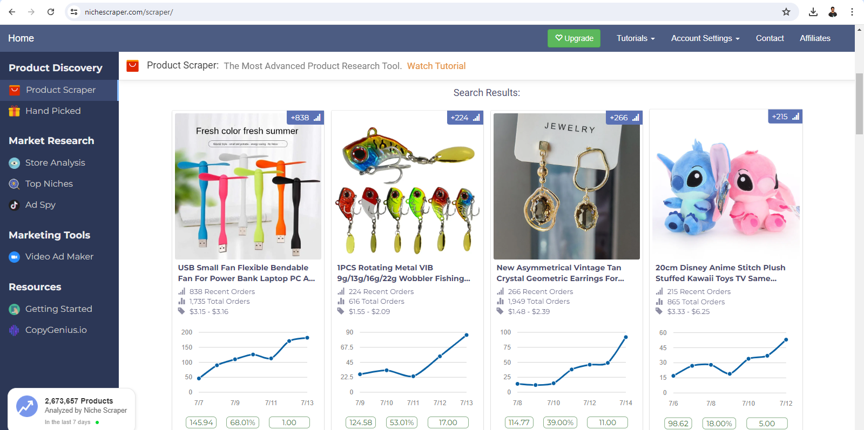
Task: Click the 68.01% value box
Action: (x=243, y=422)
